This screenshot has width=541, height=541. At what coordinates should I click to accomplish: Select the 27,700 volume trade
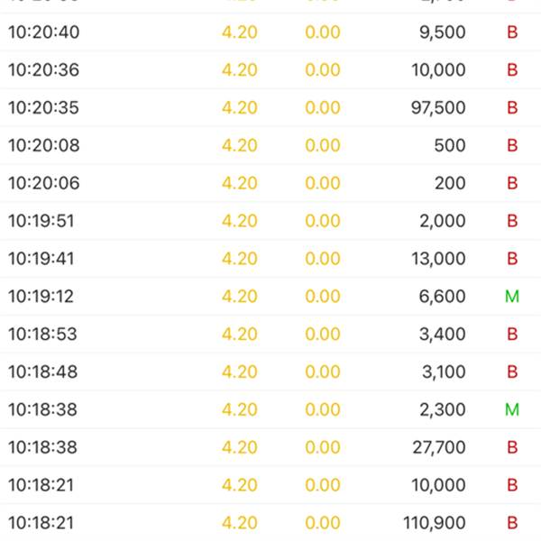coord(270,447)
